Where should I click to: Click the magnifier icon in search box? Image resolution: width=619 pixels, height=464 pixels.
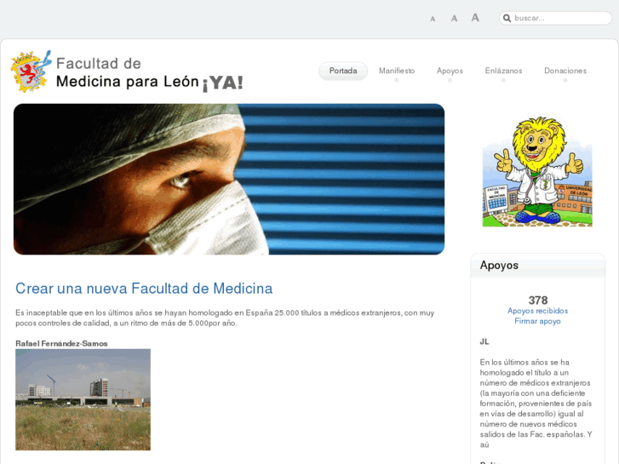click(507, 18)
